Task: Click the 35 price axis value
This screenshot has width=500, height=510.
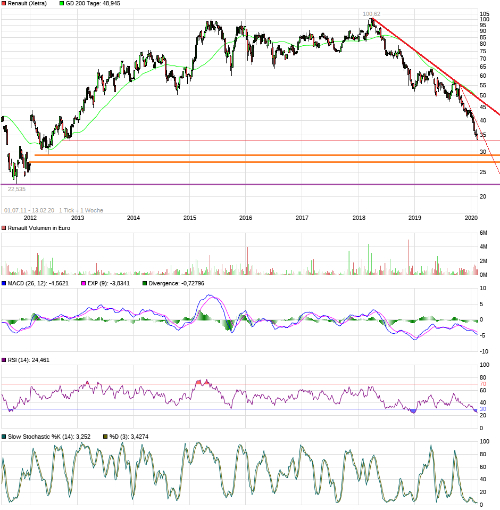Action: 483,135
